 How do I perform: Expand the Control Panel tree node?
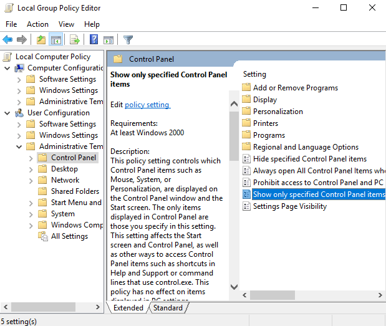[31, 158]
